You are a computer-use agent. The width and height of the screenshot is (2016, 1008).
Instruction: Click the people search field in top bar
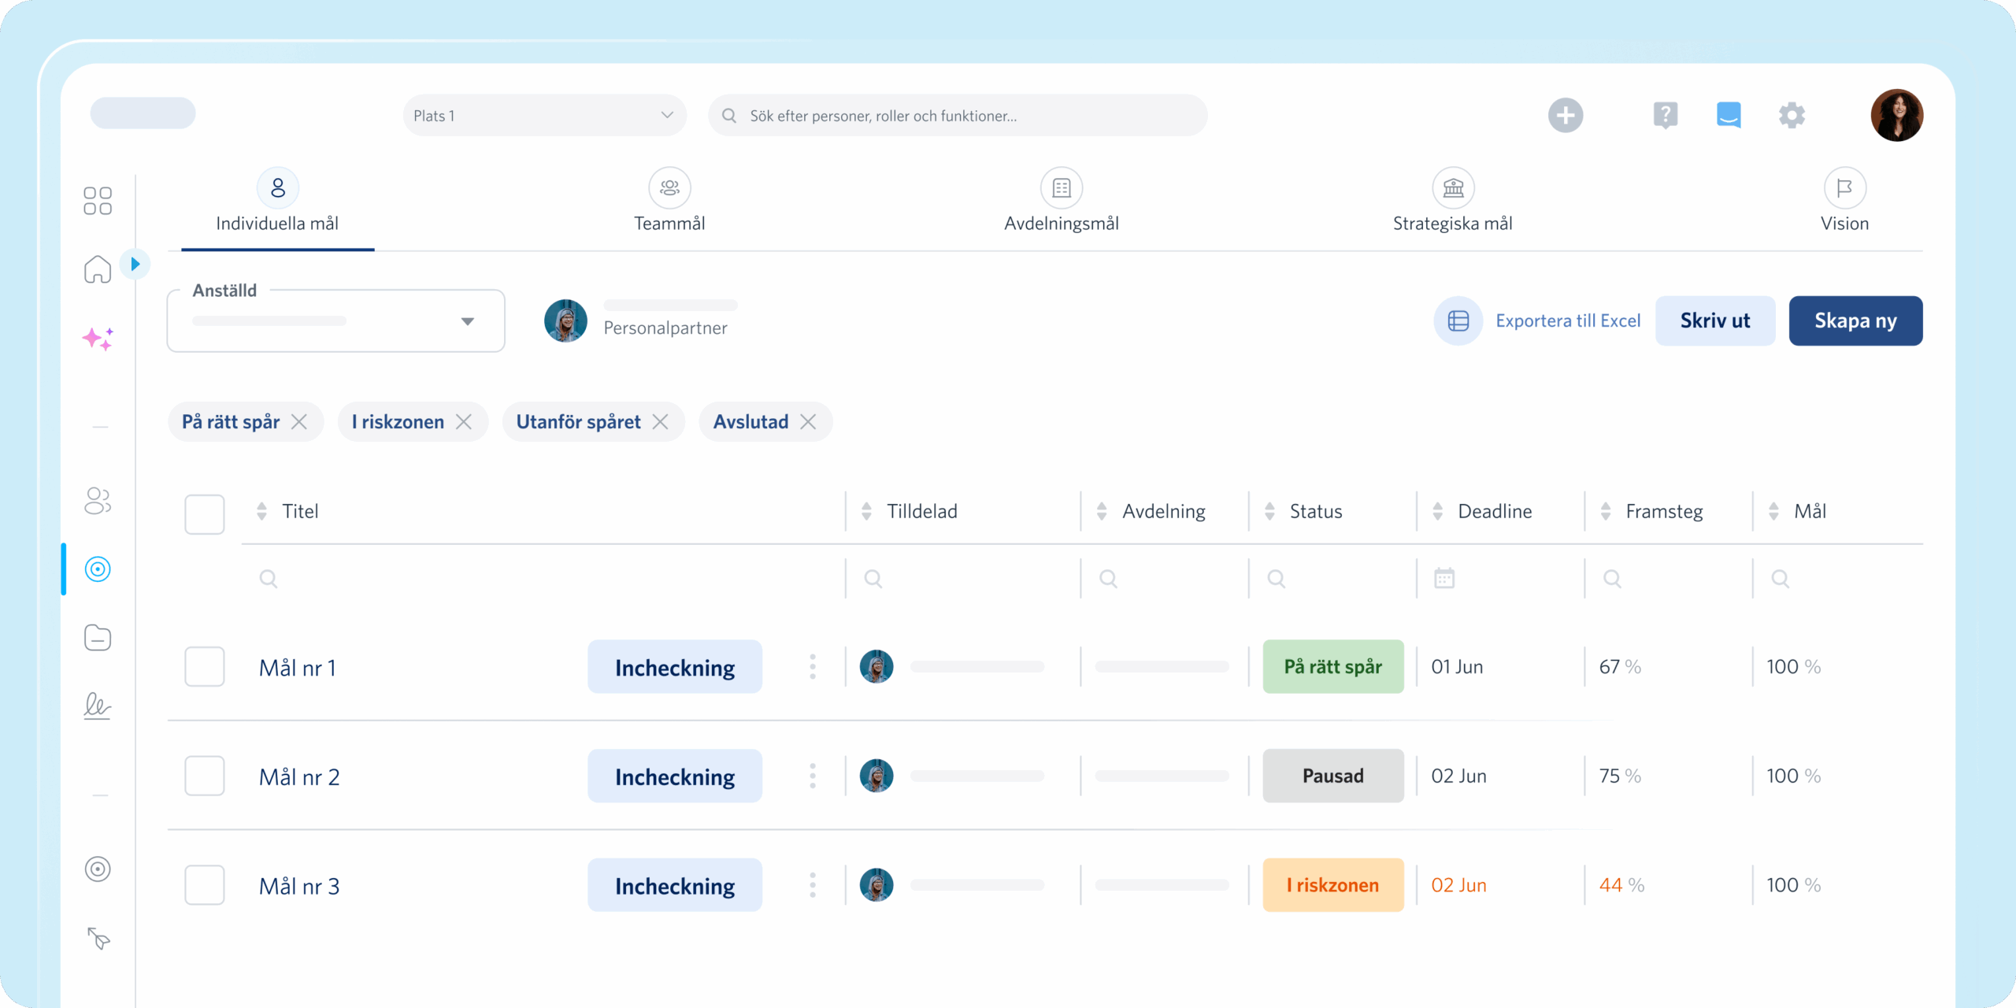(x=958, y=116)
